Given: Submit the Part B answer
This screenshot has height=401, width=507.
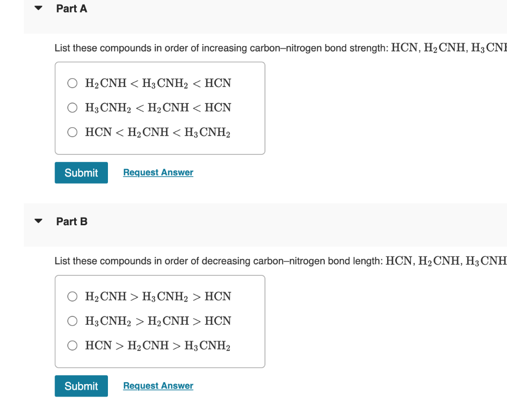Looking at the screenshot, I should (x=81, y=386).
